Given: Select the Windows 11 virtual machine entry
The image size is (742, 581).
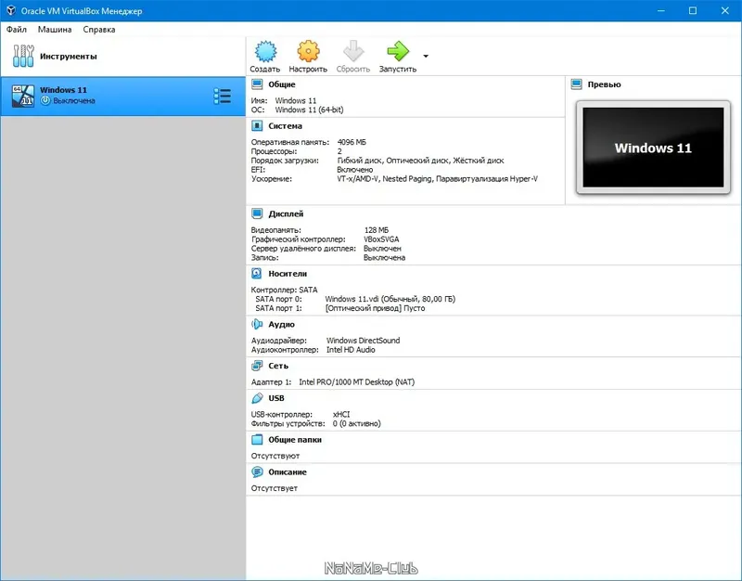Looking at the screenshot, I should tap(123, 97).
